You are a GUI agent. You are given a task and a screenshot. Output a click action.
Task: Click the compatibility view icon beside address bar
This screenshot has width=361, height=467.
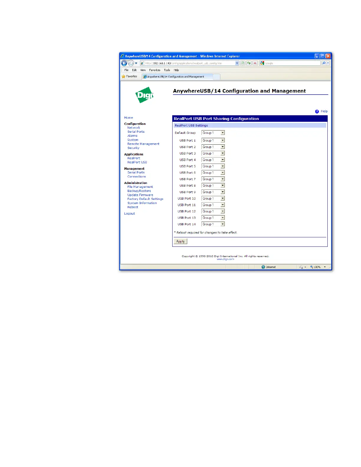243,63
